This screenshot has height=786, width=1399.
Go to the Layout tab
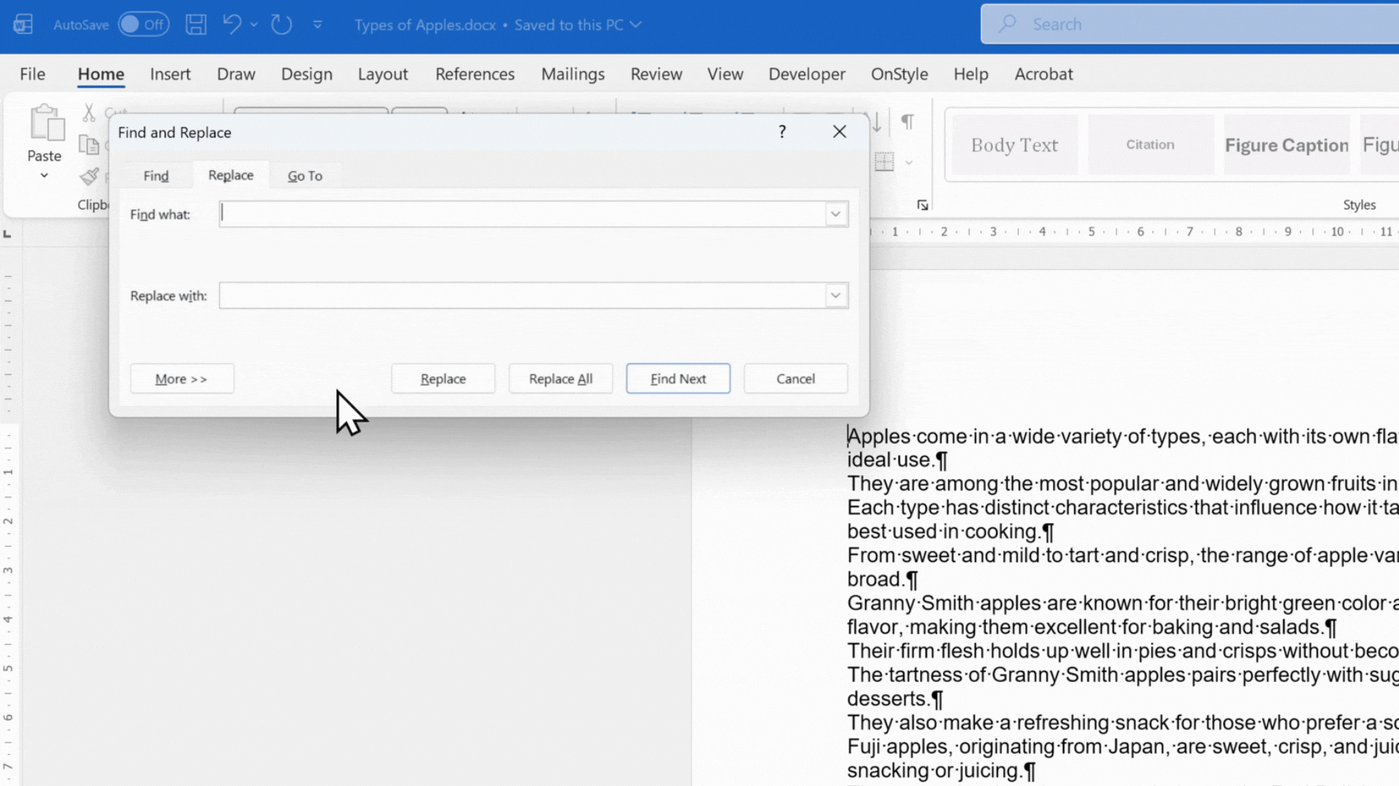pos(383,74)
